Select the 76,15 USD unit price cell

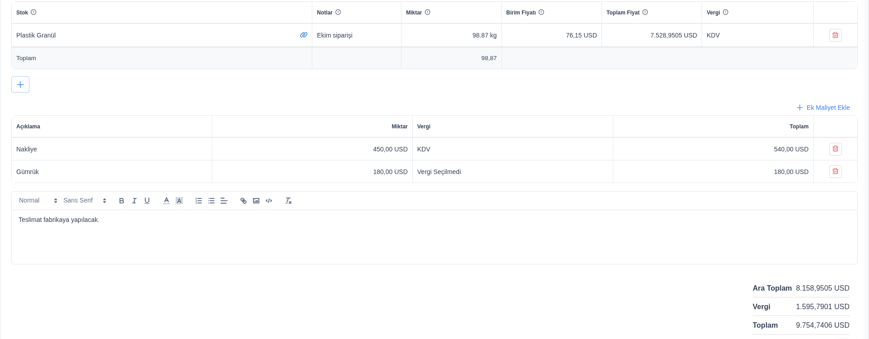point(552,35)
